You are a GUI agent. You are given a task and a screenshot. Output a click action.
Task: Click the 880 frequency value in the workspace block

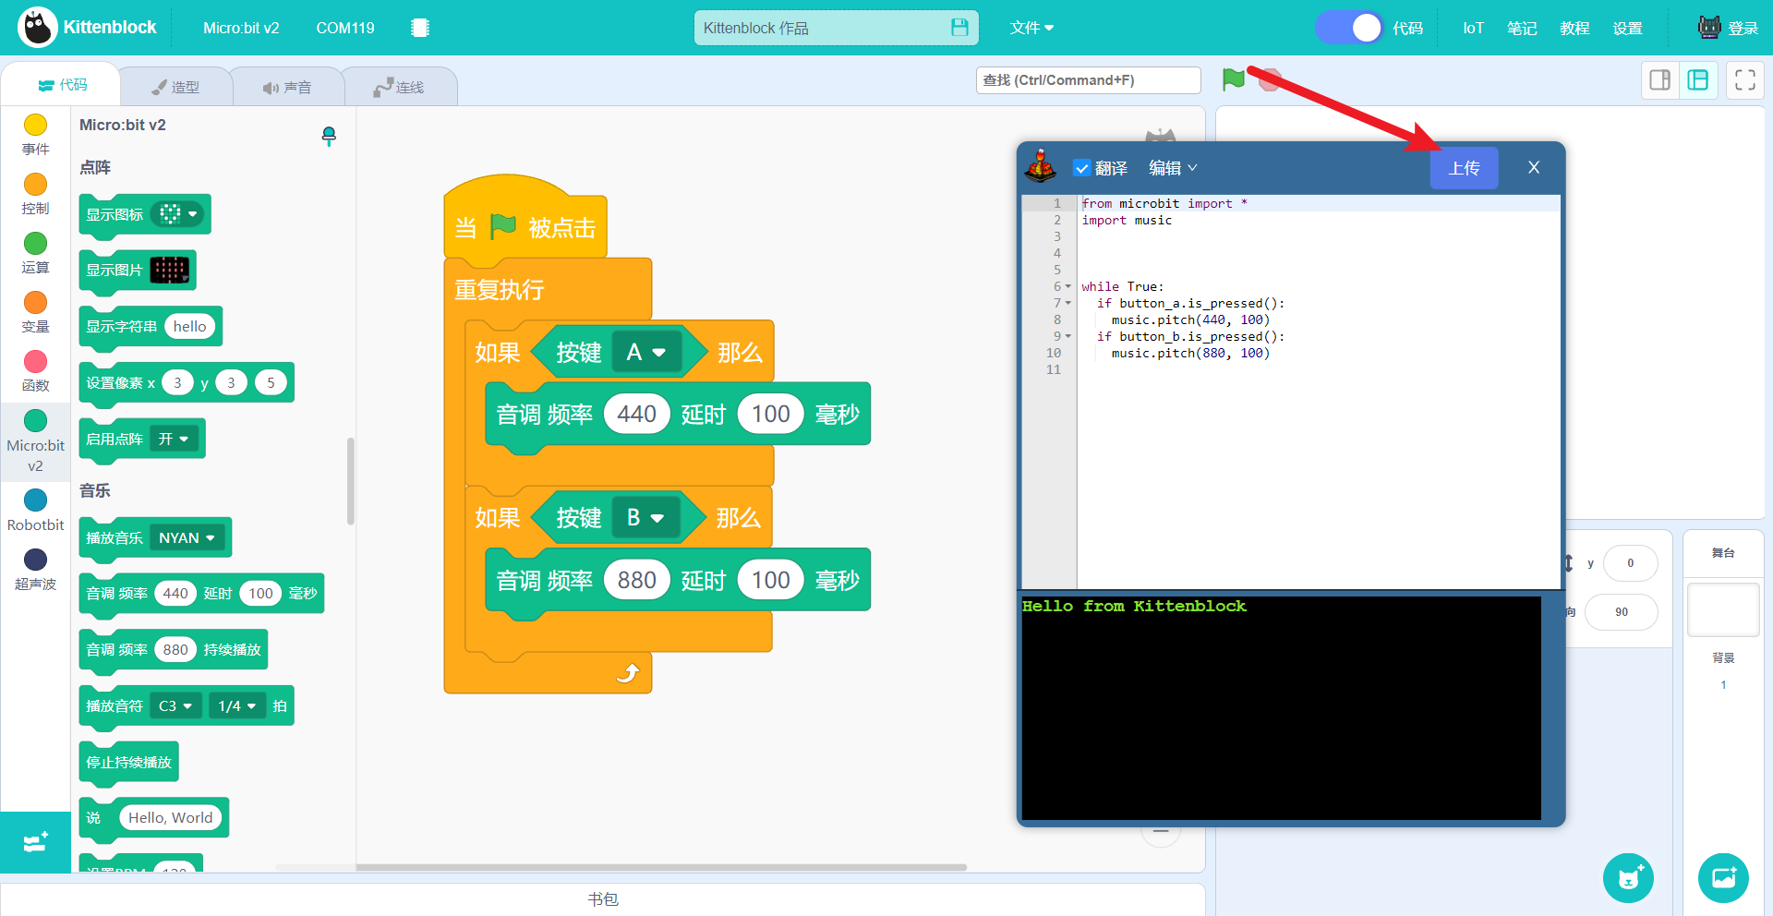636,580
